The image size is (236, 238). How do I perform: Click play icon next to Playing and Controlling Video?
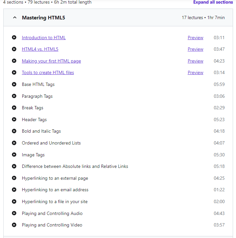[14, 225]
